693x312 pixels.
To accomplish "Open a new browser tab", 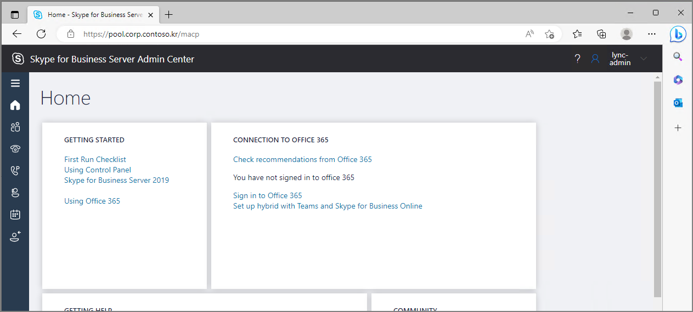I will point(168,15).
